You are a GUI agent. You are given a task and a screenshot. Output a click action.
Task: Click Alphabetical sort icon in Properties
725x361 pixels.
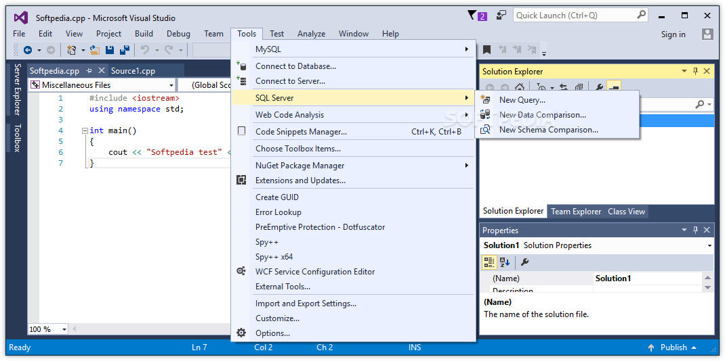point(504,262)
